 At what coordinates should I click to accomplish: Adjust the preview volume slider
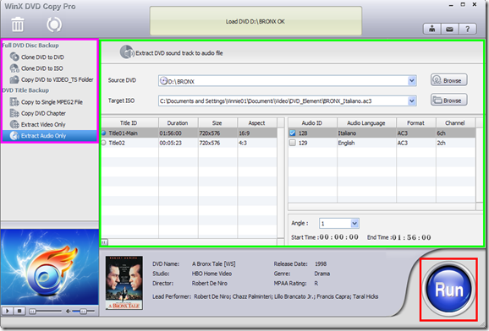(83, 311)
